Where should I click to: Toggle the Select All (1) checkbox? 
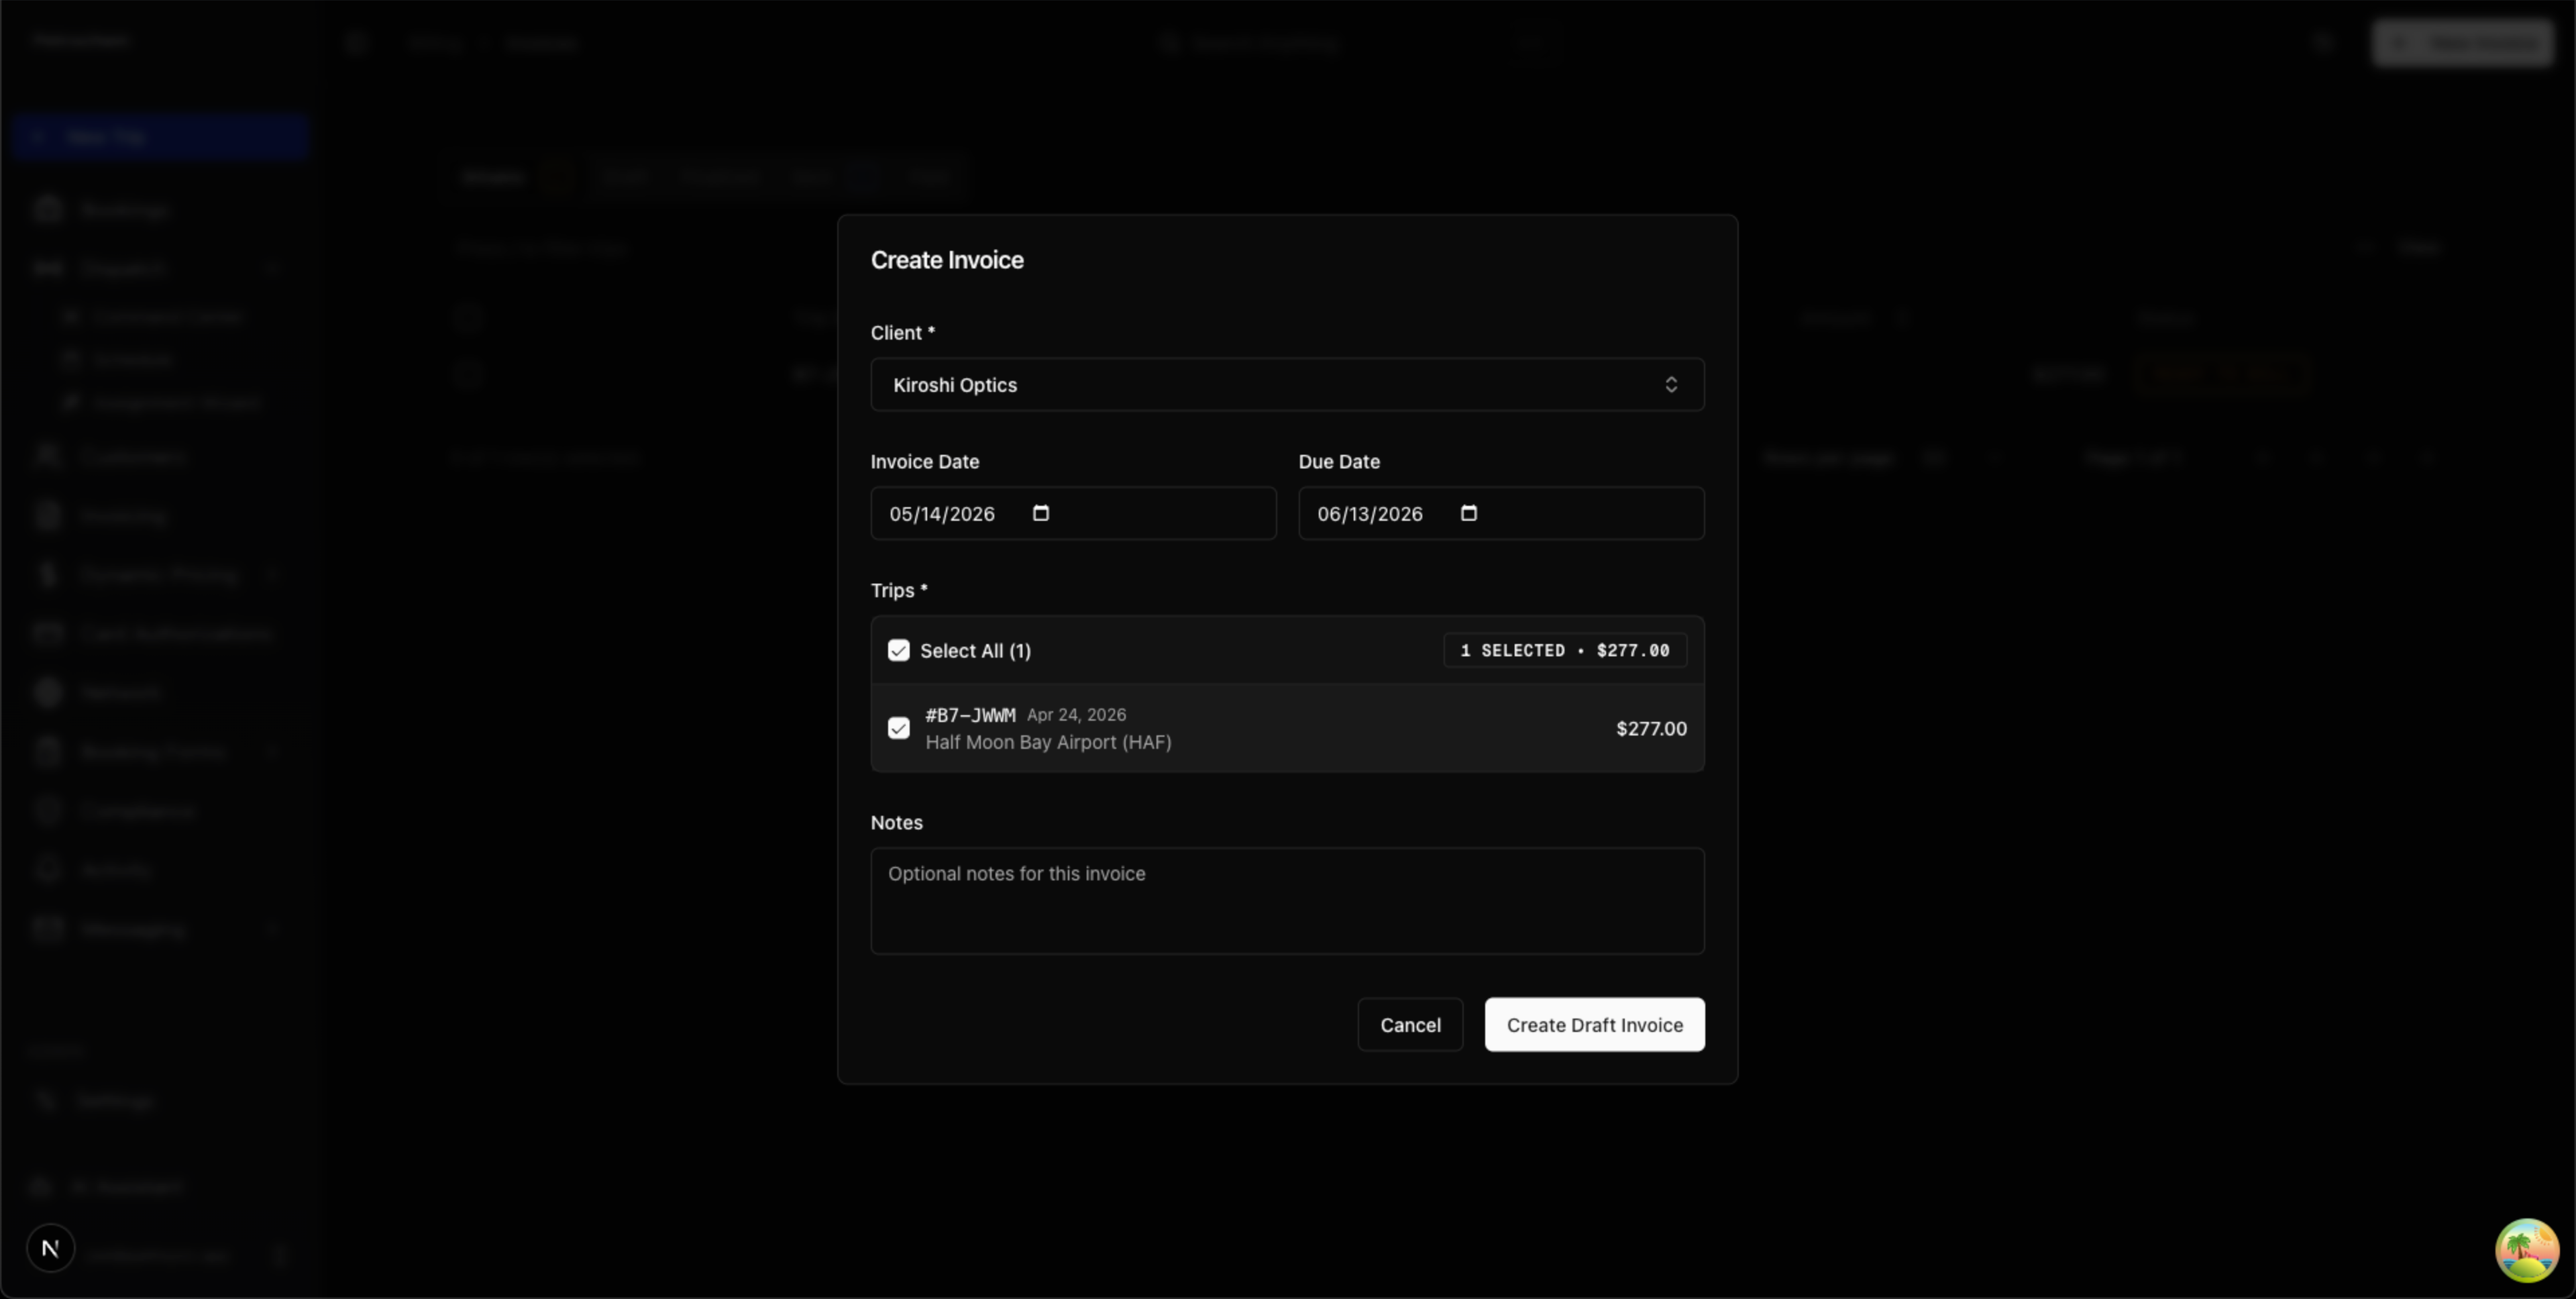(x=899, y=651)
